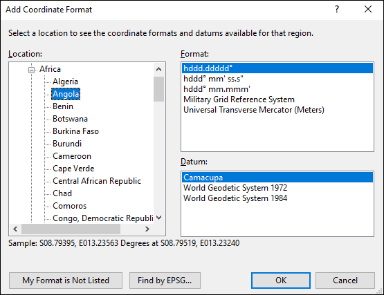Click the question mark help button
The width and height of the screenshot is (384, 295).
tap(337, 9)
